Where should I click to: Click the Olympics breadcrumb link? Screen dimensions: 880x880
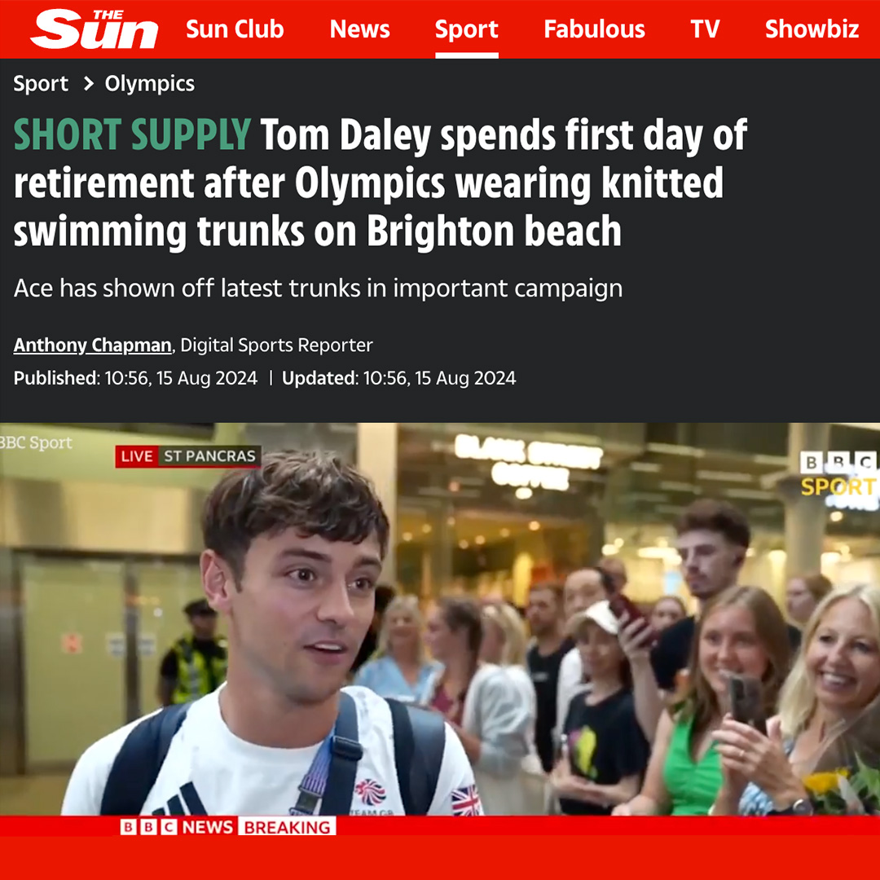149,84
